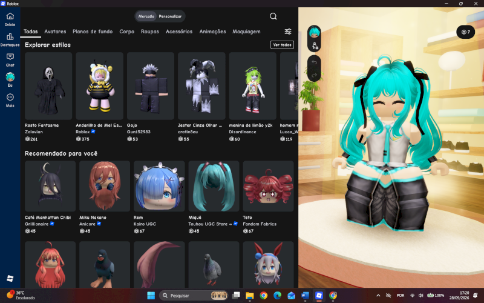Open the gray pigeon item thumbnail
Screen dimensions: 484x303
pos(214,265)
